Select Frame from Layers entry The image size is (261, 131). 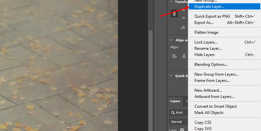(x=225, y=81)
